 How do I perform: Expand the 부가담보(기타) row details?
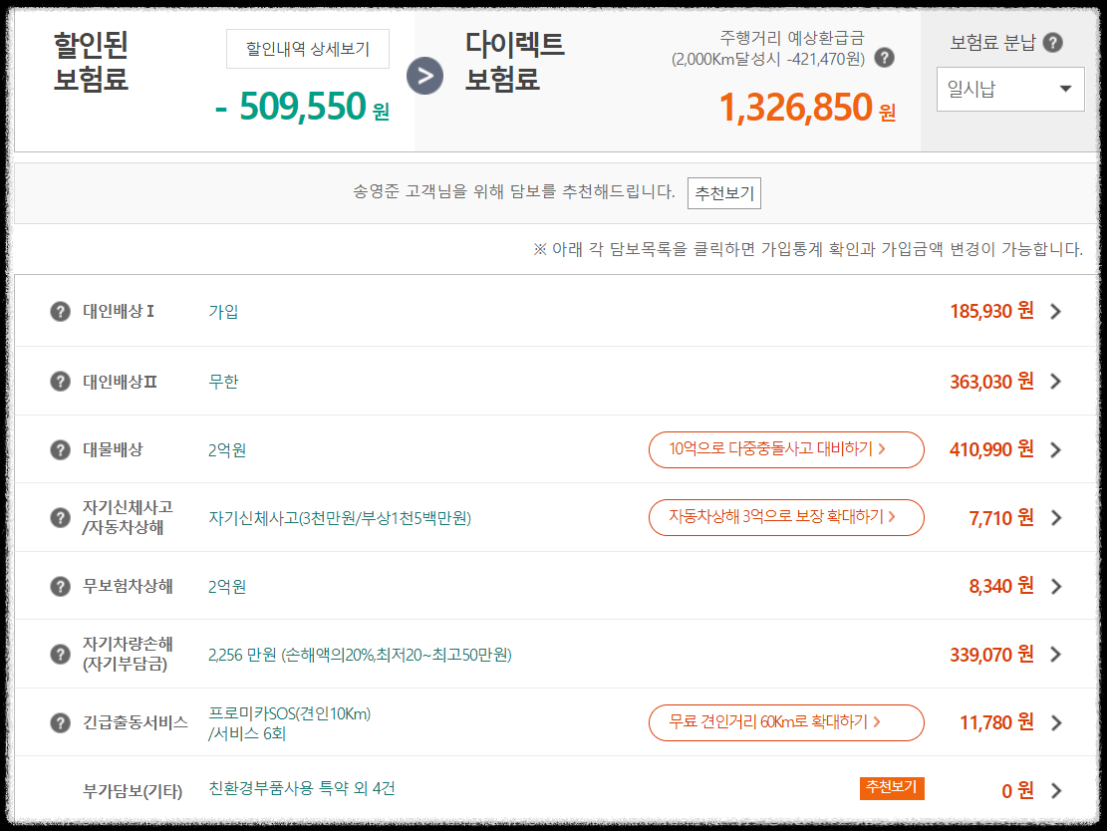[1054, 790]
